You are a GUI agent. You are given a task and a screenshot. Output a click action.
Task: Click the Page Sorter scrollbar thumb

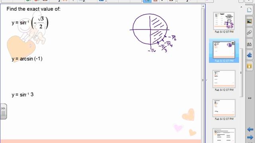241,73
